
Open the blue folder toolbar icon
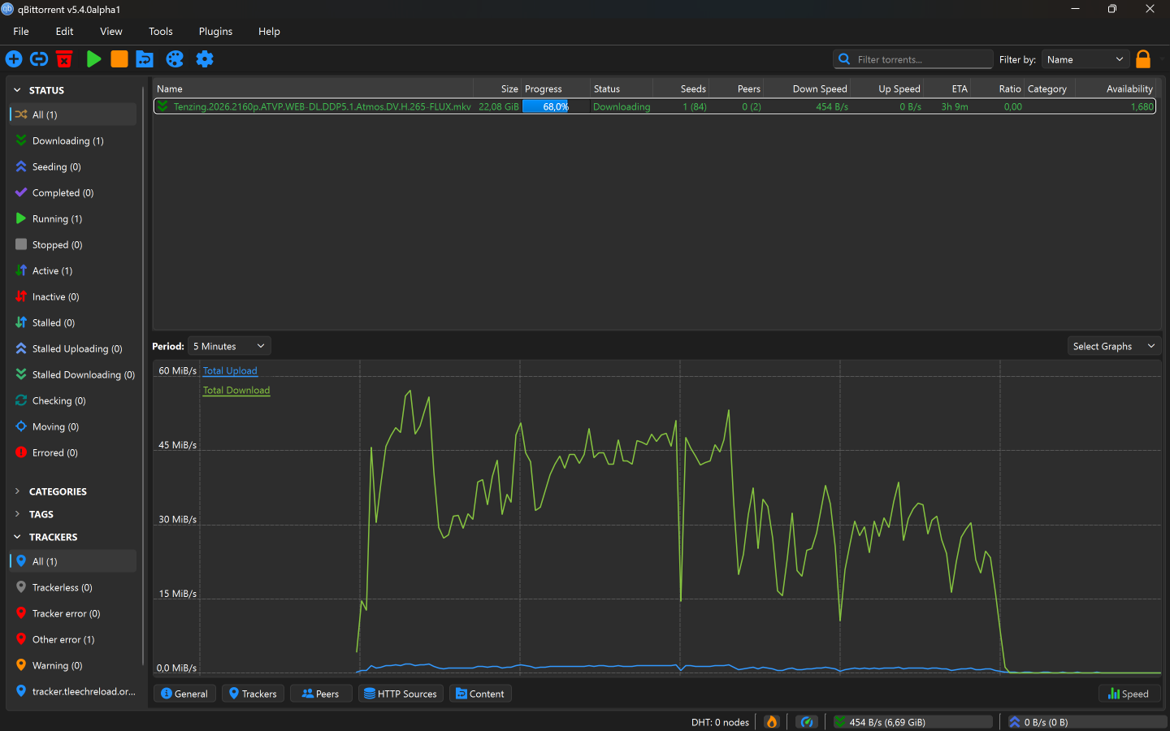point(145,59)
